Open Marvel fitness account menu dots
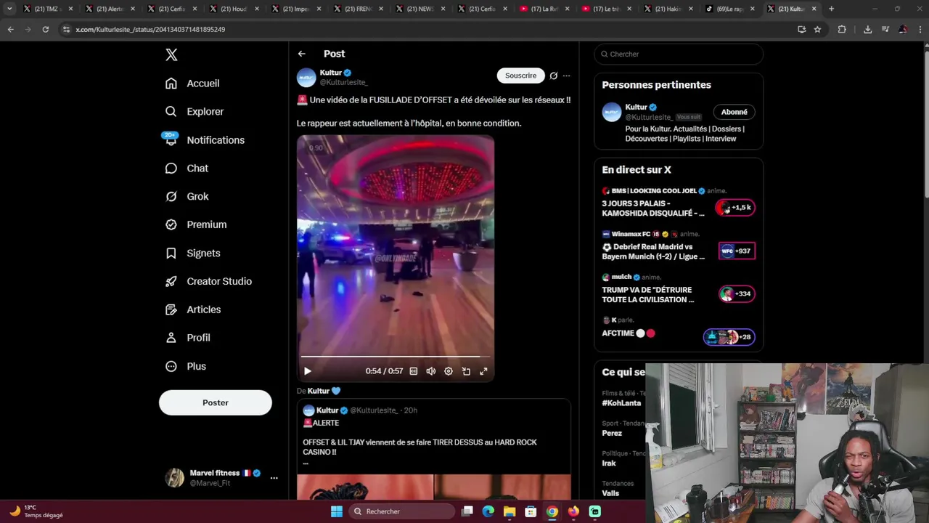The height and width of the screenshot is (523, 929). [x=274, y=478]
